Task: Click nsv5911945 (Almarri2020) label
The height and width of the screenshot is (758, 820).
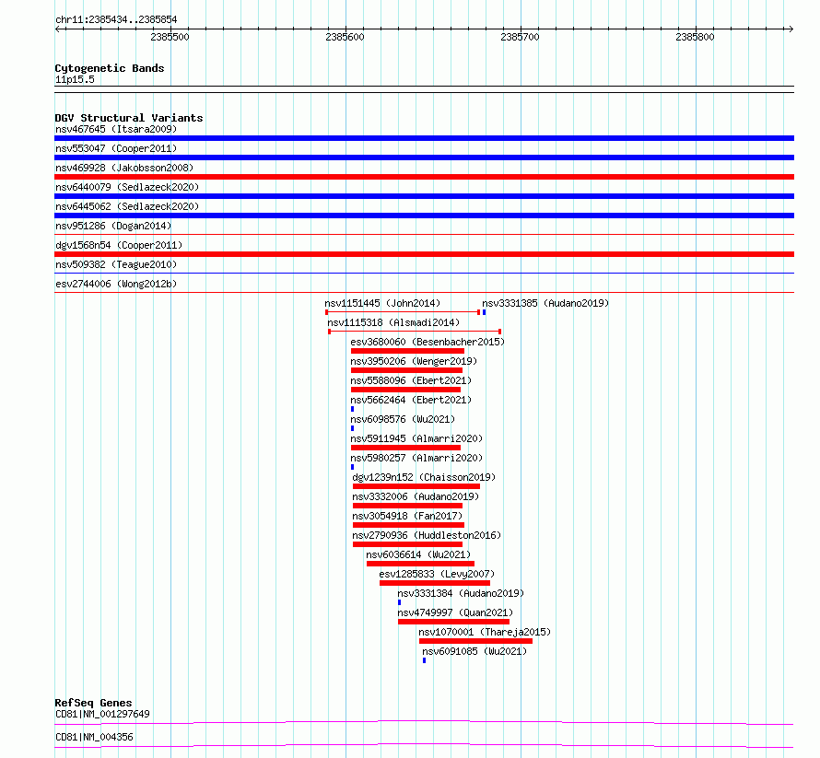Action: tap(416, 438)
